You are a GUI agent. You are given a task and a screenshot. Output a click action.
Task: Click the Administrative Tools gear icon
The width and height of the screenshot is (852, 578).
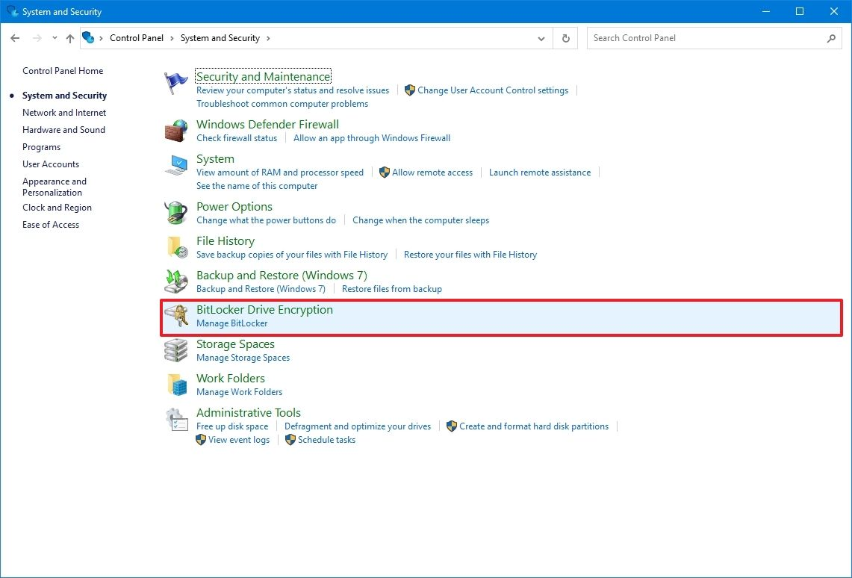point(176,420)
